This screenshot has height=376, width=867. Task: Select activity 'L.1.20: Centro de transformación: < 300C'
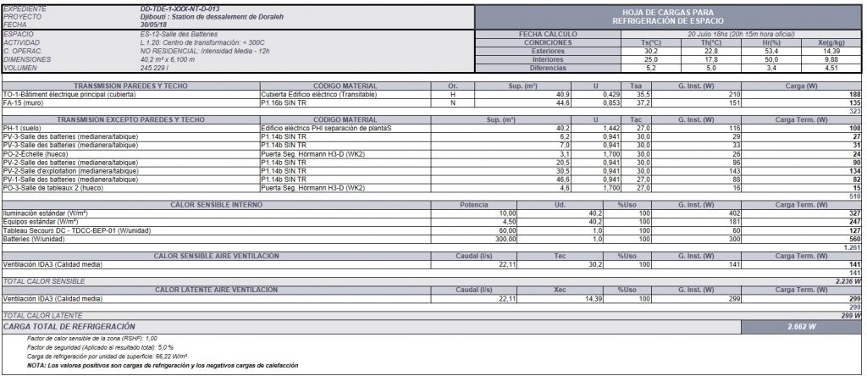point(202,42)
